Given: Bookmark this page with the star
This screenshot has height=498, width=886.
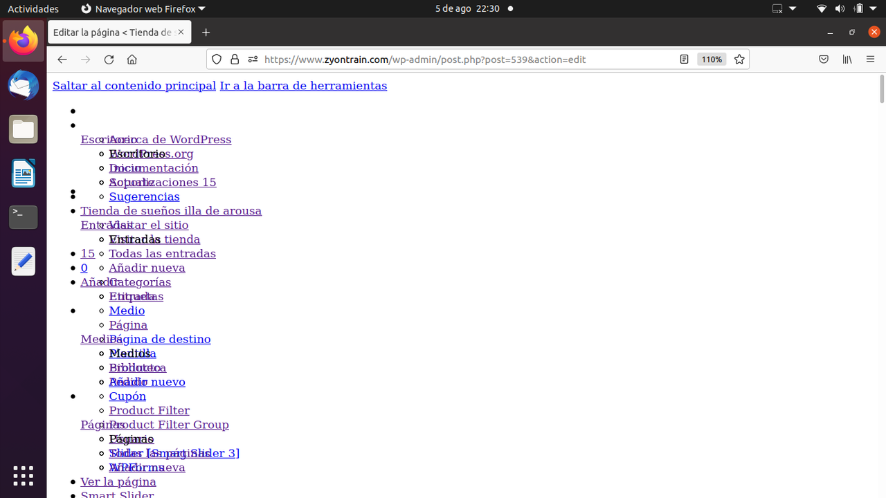Looking at the screenshot, I should [x=739, y=59].
